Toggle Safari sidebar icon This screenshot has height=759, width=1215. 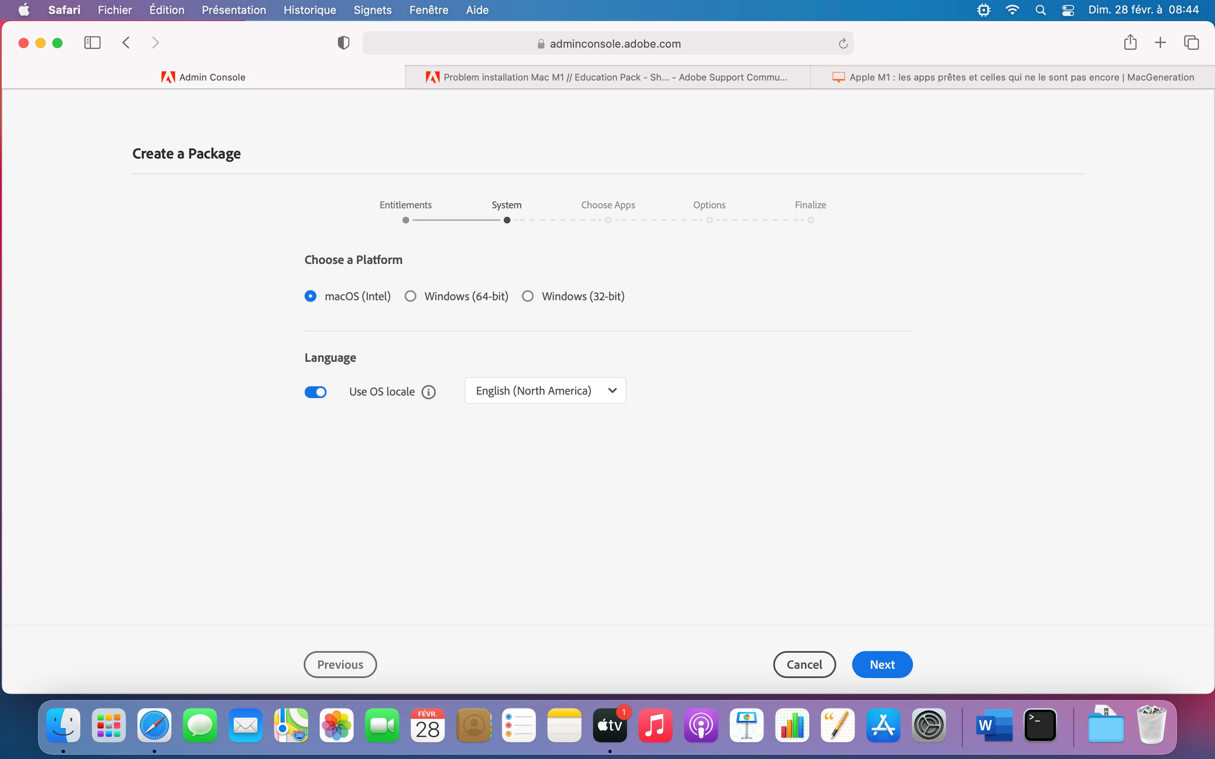pyautogui.click(x=92, y=43)
